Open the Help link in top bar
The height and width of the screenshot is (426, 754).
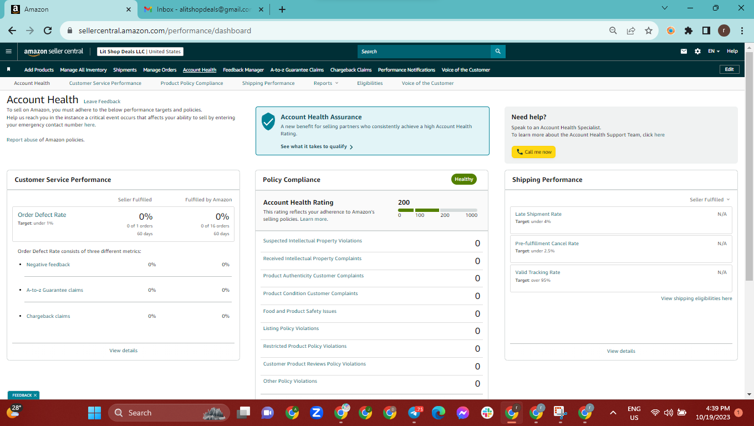pos(732,51)
